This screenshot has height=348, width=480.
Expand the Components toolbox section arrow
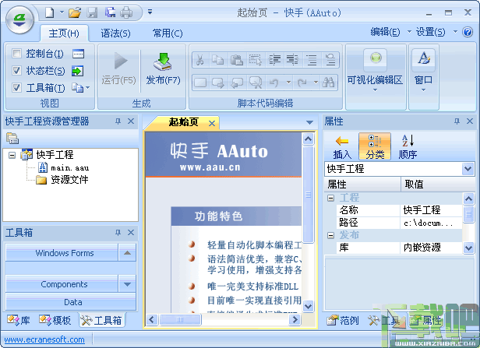point(127,284)
